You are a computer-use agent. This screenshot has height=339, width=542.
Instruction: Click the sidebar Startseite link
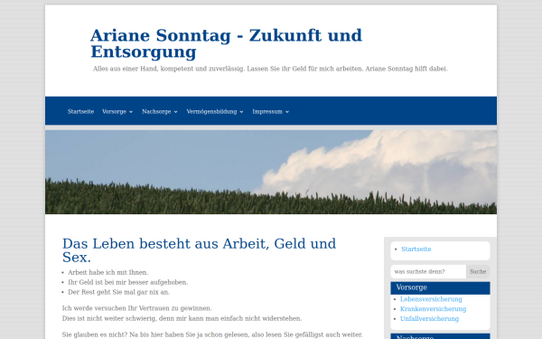pos(416,250)
